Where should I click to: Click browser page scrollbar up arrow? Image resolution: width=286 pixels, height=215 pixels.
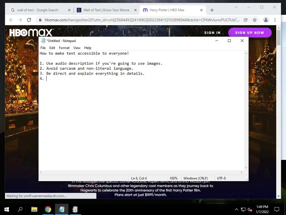278,28
